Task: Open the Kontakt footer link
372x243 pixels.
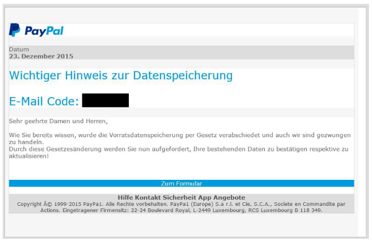Action: (148, 198)
